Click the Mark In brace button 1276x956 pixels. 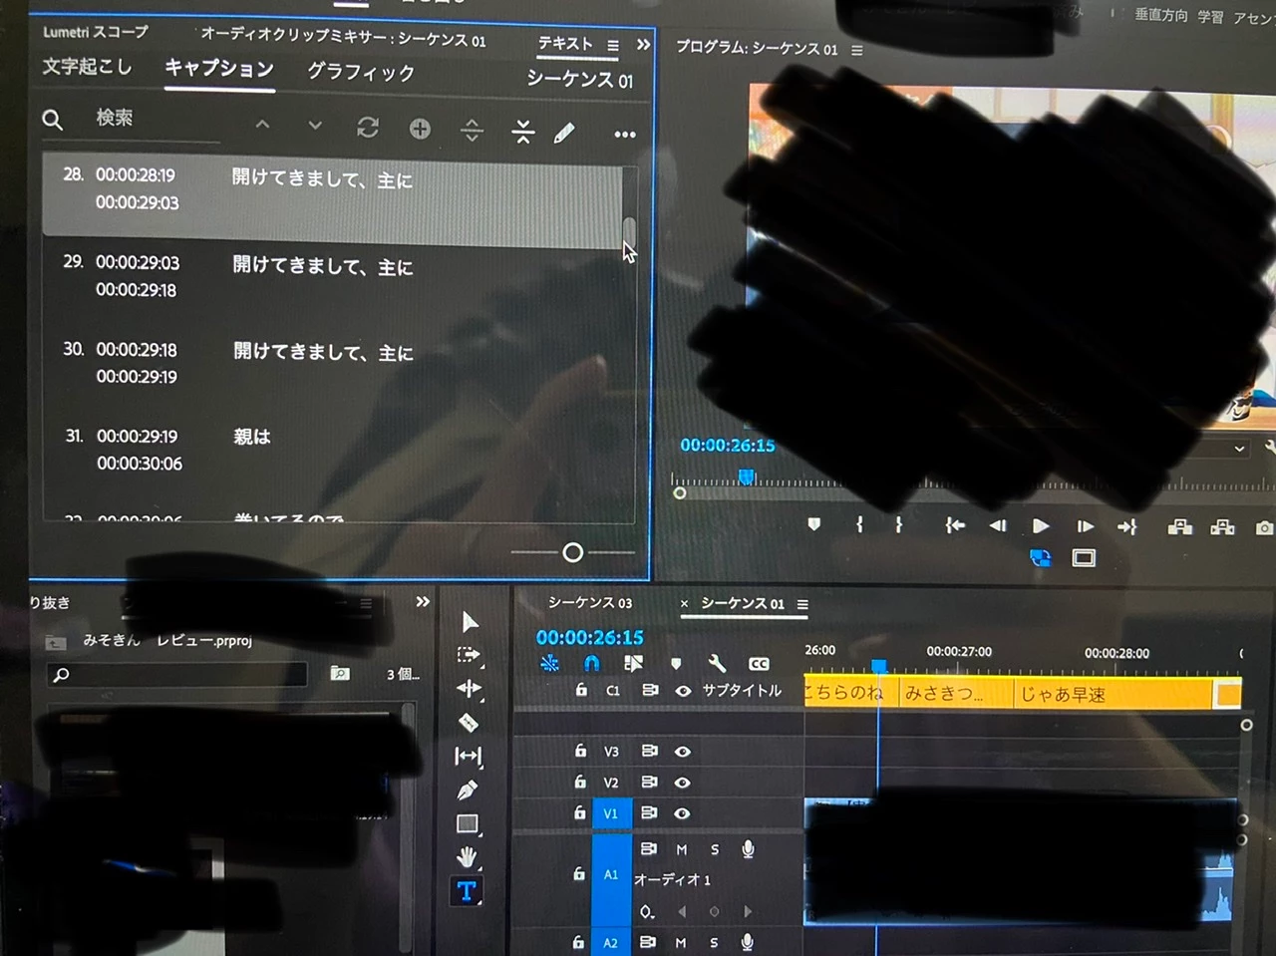[x=859, y=524]
